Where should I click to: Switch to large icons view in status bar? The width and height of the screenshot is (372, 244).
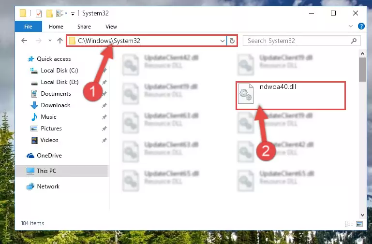point(359,224)
